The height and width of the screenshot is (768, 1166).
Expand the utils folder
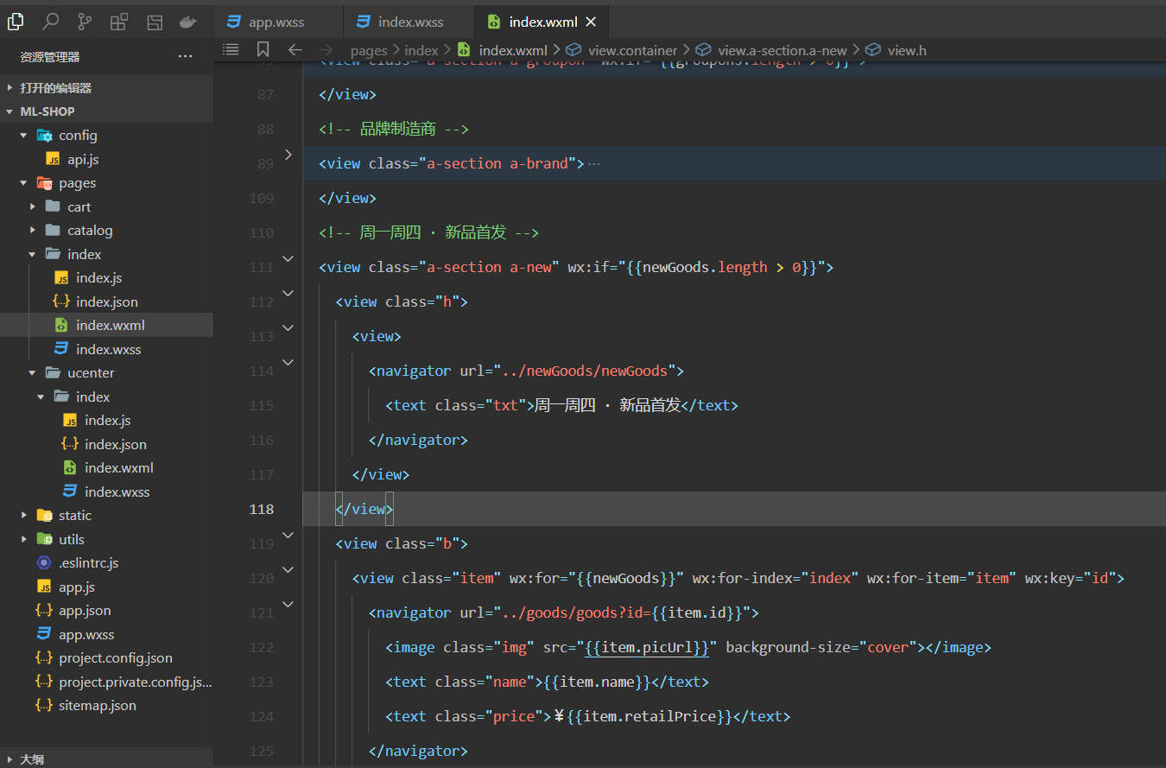click(106, 539)
